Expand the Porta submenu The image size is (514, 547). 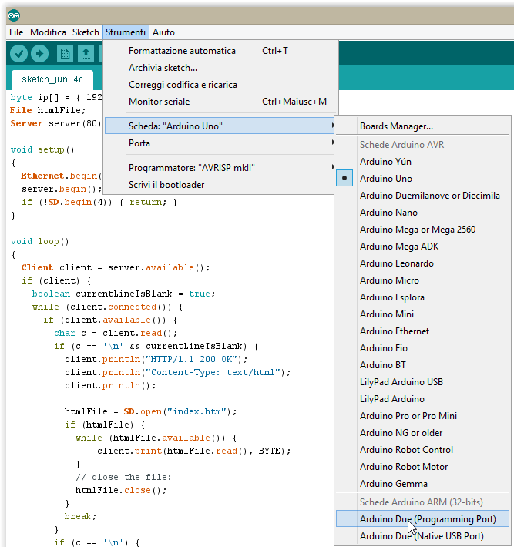click(220, 143)
